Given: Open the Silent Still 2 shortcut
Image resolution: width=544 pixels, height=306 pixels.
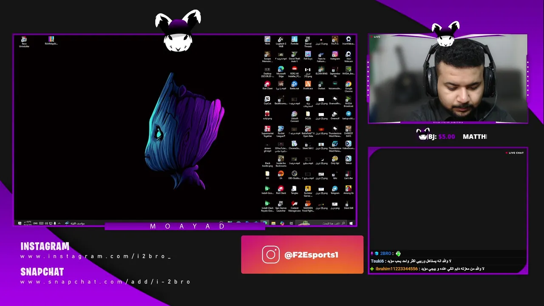Looking at the screenshot, I should click(308, 144).
